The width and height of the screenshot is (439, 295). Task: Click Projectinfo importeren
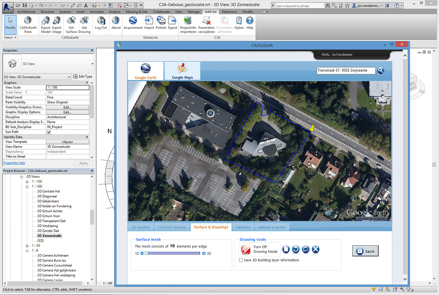point(188,25)
